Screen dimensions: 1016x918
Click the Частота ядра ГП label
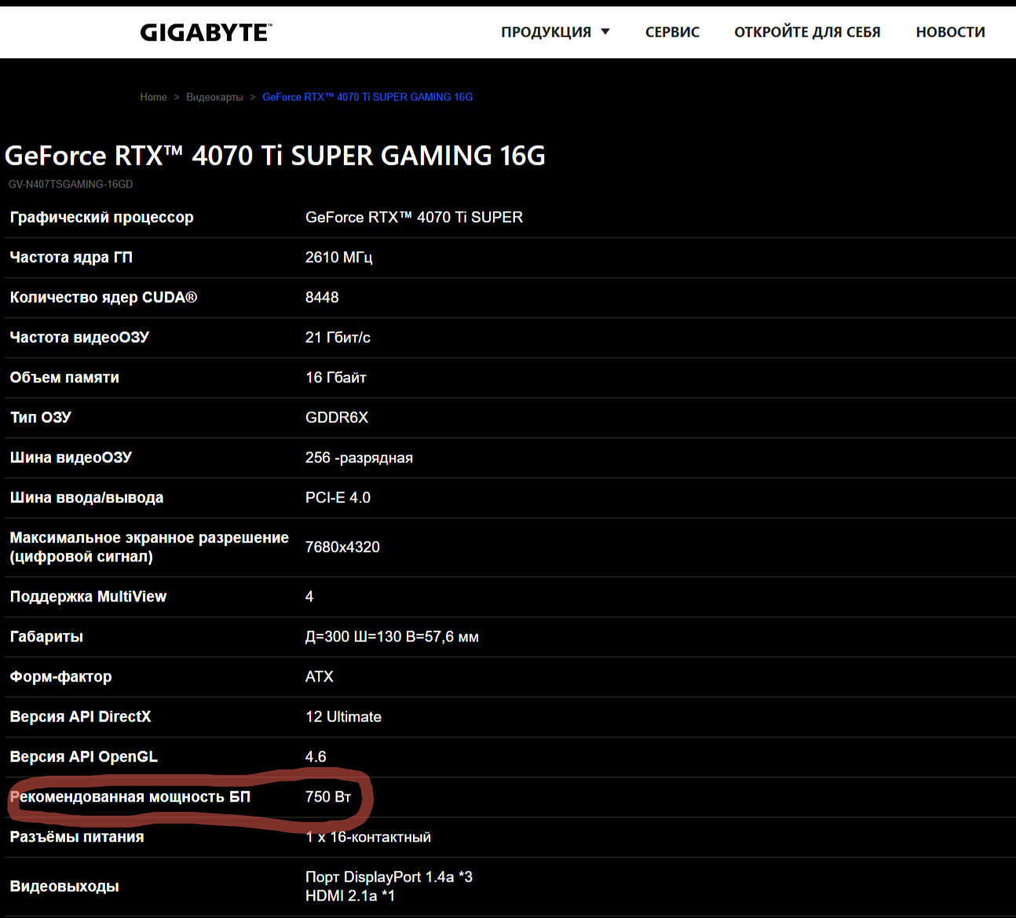71,258
